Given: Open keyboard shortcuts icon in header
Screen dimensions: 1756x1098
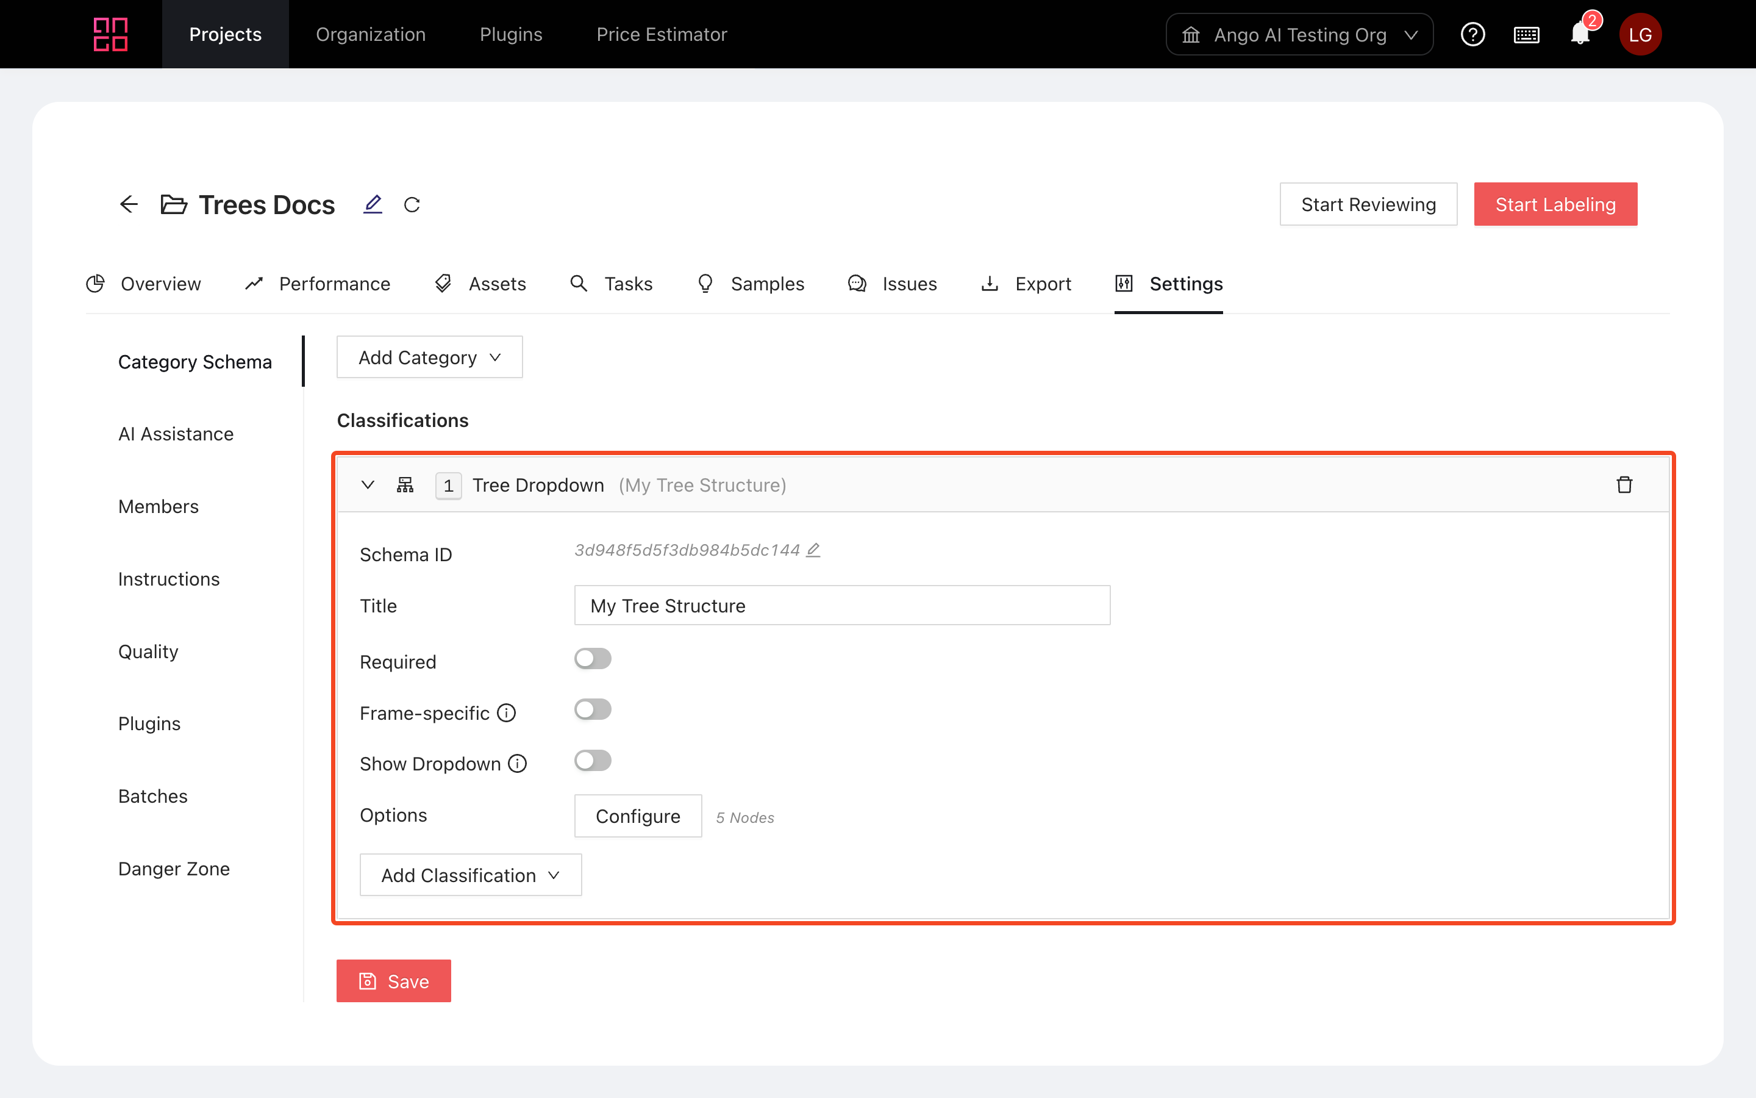Looking at the screenshot, I should pyautogui.click(x=1526, y=34).
